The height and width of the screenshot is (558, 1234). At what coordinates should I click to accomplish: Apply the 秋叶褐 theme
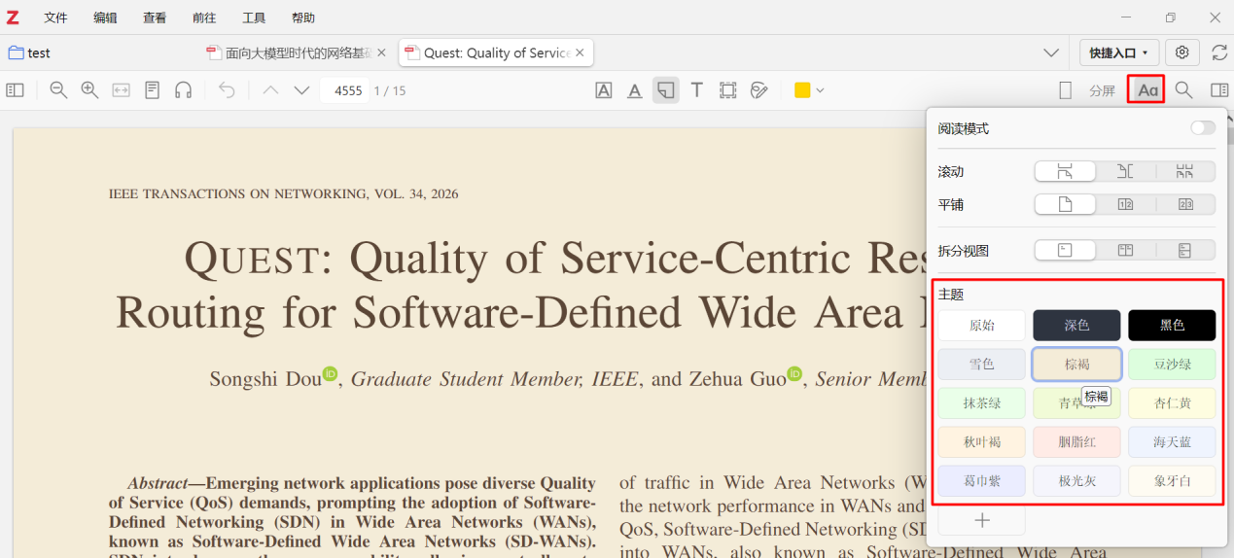(x=981, y=441)
